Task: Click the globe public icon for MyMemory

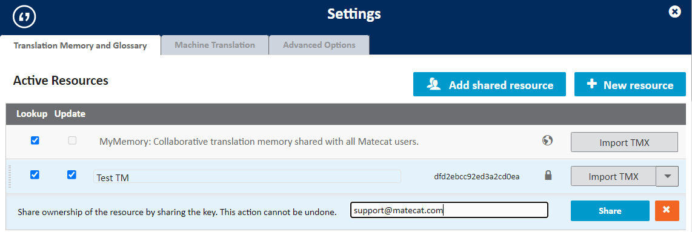Action: pyautogui.click(x=547, y=141)
